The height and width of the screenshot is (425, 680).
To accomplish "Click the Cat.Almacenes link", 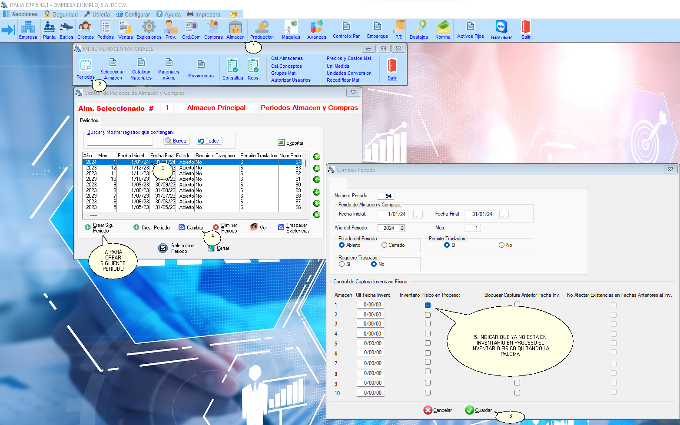I will point(287,58).
